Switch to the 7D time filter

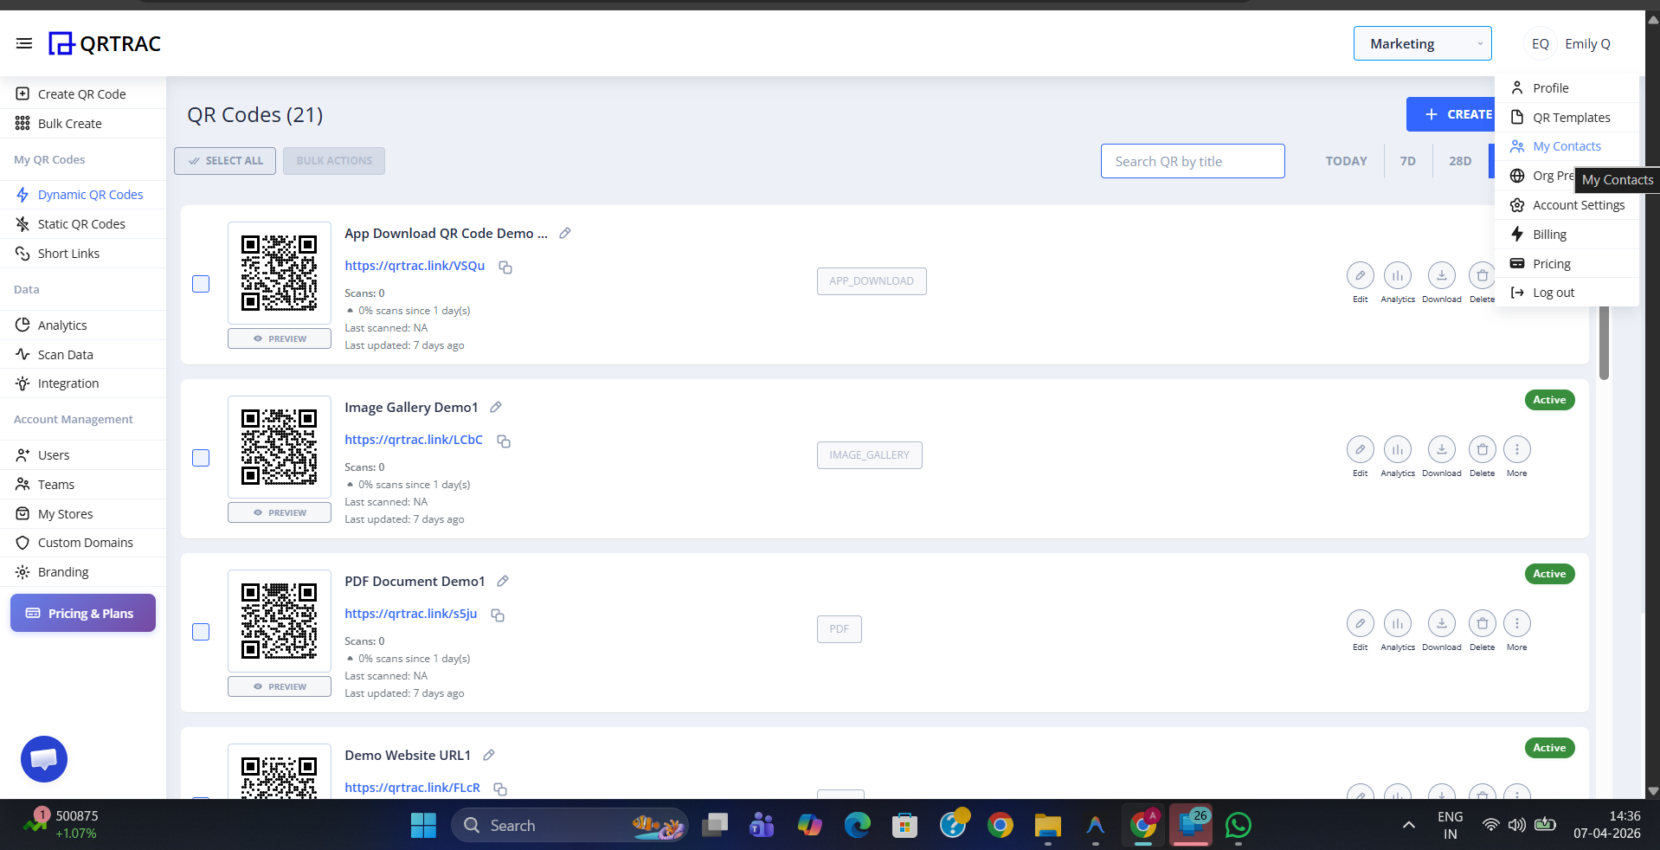point(1407,161)
